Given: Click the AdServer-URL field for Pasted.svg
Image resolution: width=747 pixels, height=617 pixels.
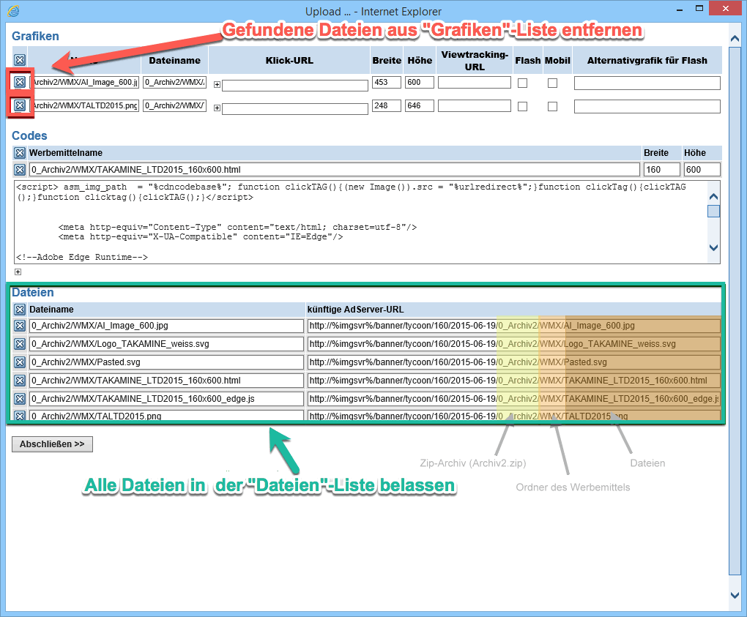Looking at the screenshot, I should click(x=514, y=362).
